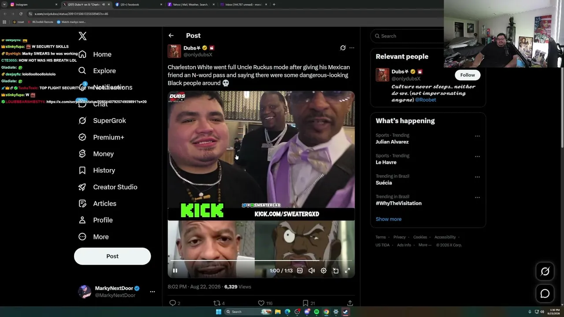Click Show more under What's happening
The image size is (564, 317).
389,219
